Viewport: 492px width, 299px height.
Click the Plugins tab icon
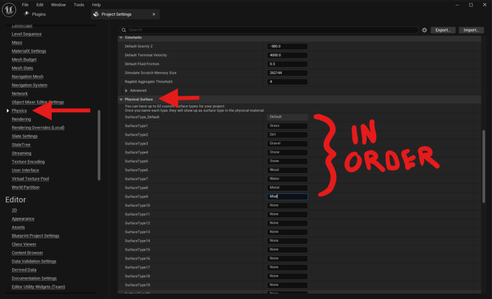(x=27, y=14)
